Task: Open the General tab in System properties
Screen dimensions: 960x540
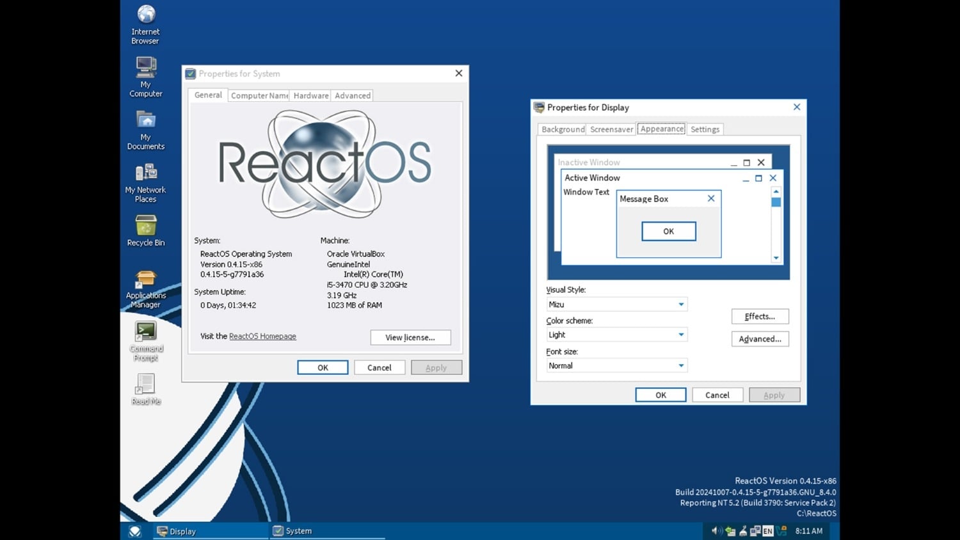Action: click(208, 95)
